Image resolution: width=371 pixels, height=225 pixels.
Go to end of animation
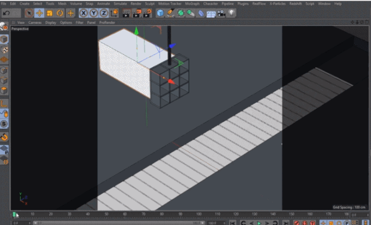286,223
